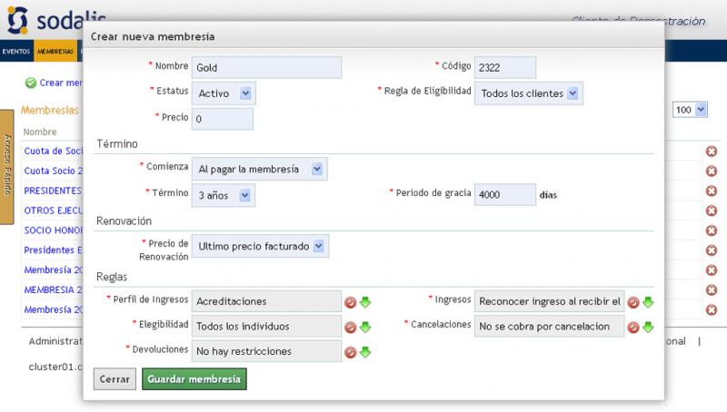The width and height of the screenshot is (727, 412).
Task: Click green arrow icon beside Devoluciones field
Action: tap(365, 351)
